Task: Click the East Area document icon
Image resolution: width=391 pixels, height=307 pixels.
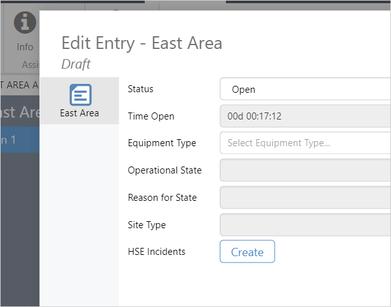Action: (80, 95)
